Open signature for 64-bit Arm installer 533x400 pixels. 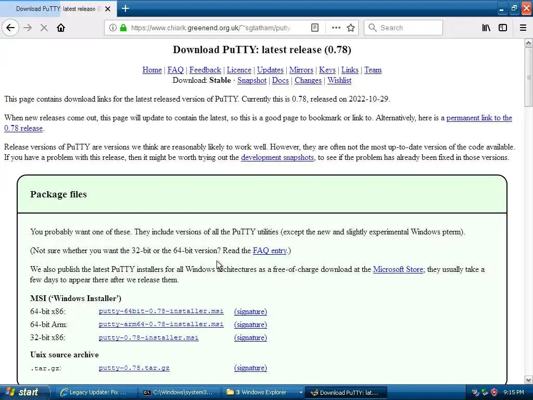pyautogui.click(x=250, y=324)
